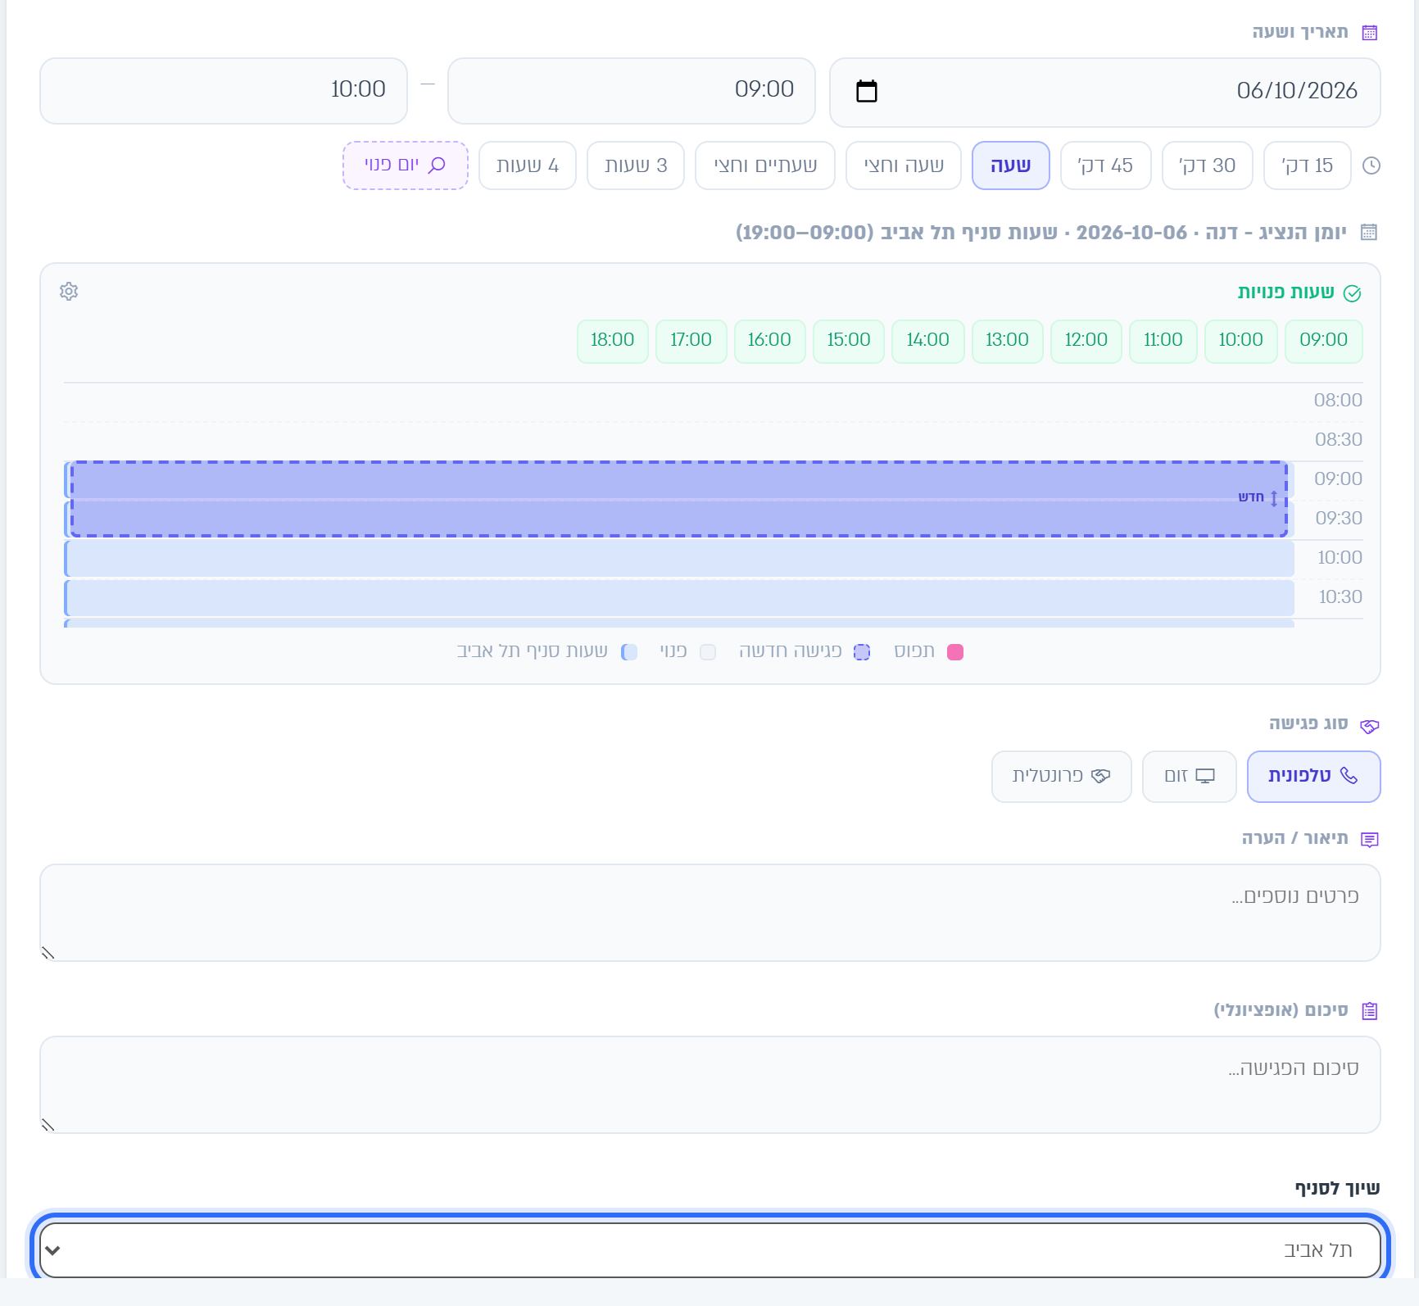Viewport: 1419px width, 1306px height.
Task: Select פרונטלית meeting type
Action: pos(1062,777)
